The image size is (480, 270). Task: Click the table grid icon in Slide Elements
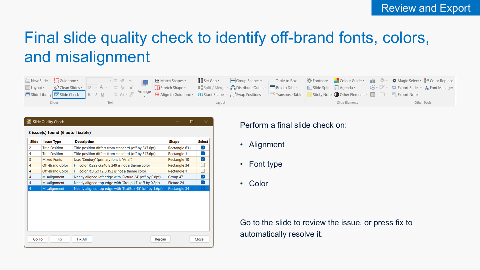[372, 94]
